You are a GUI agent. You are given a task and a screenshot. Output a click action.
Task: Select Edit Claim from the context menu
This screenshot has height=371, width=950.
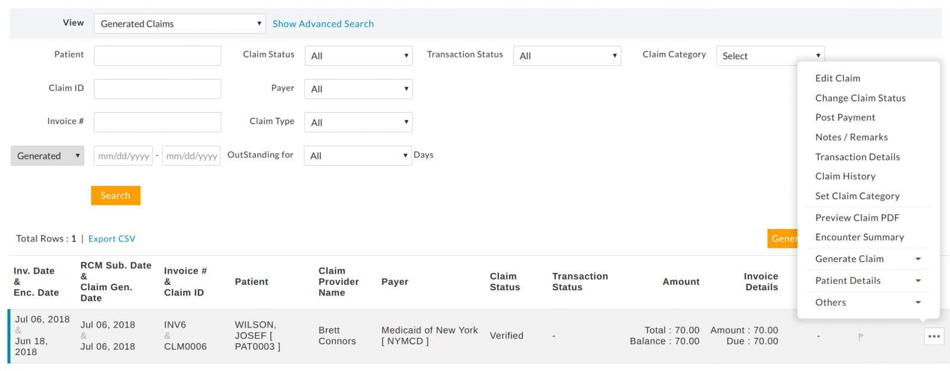[837, 78]
